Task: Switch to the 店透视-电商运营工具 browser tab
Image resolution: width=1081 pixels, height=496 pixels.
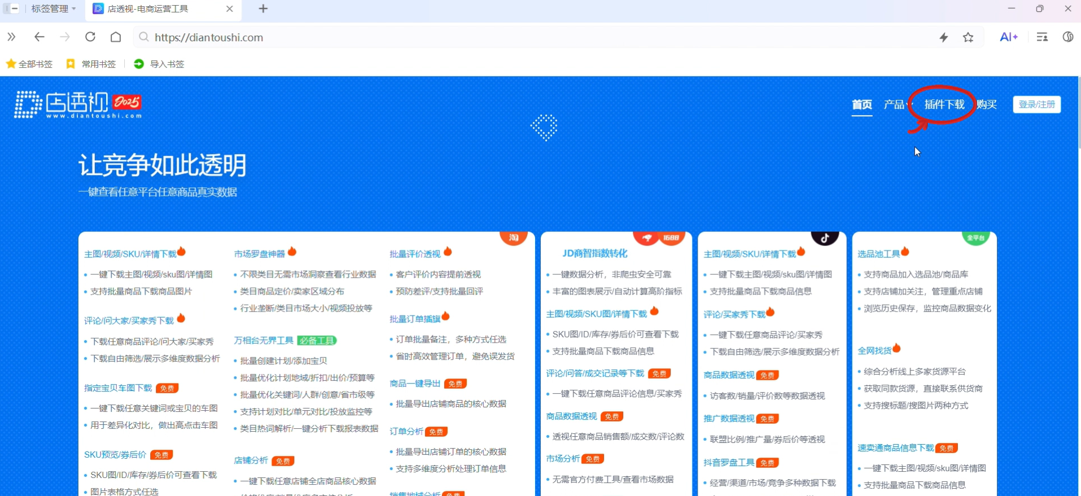Action: 164,9
